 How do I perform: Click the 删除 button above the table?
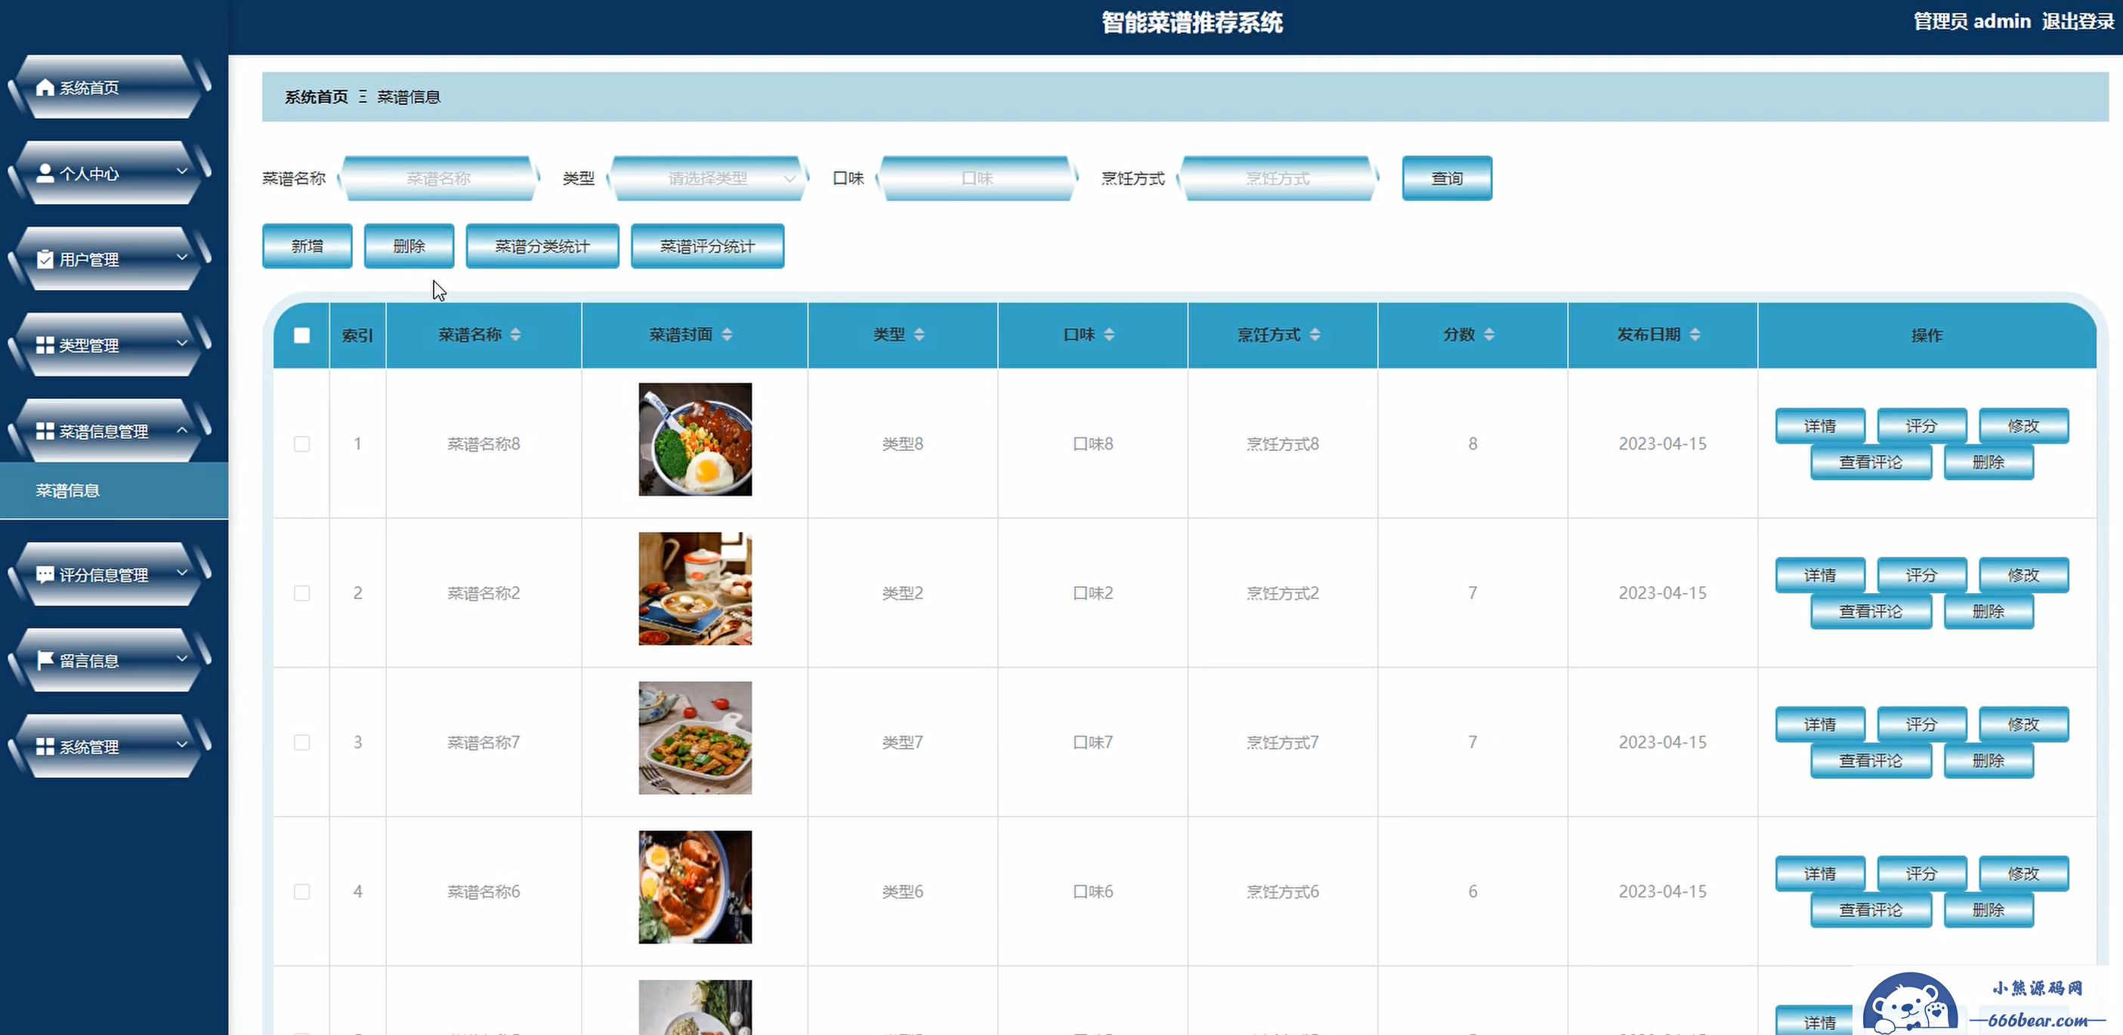[409, 246]
